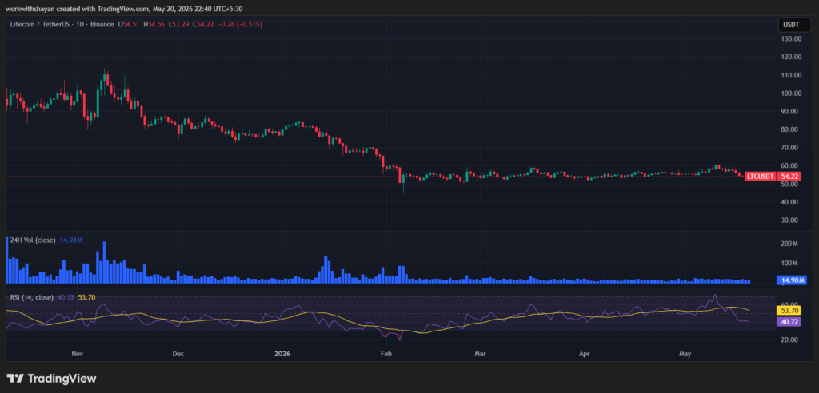Click the red 54.22 price axis tag
The image size is (819, 393).
tap(789, 177)
